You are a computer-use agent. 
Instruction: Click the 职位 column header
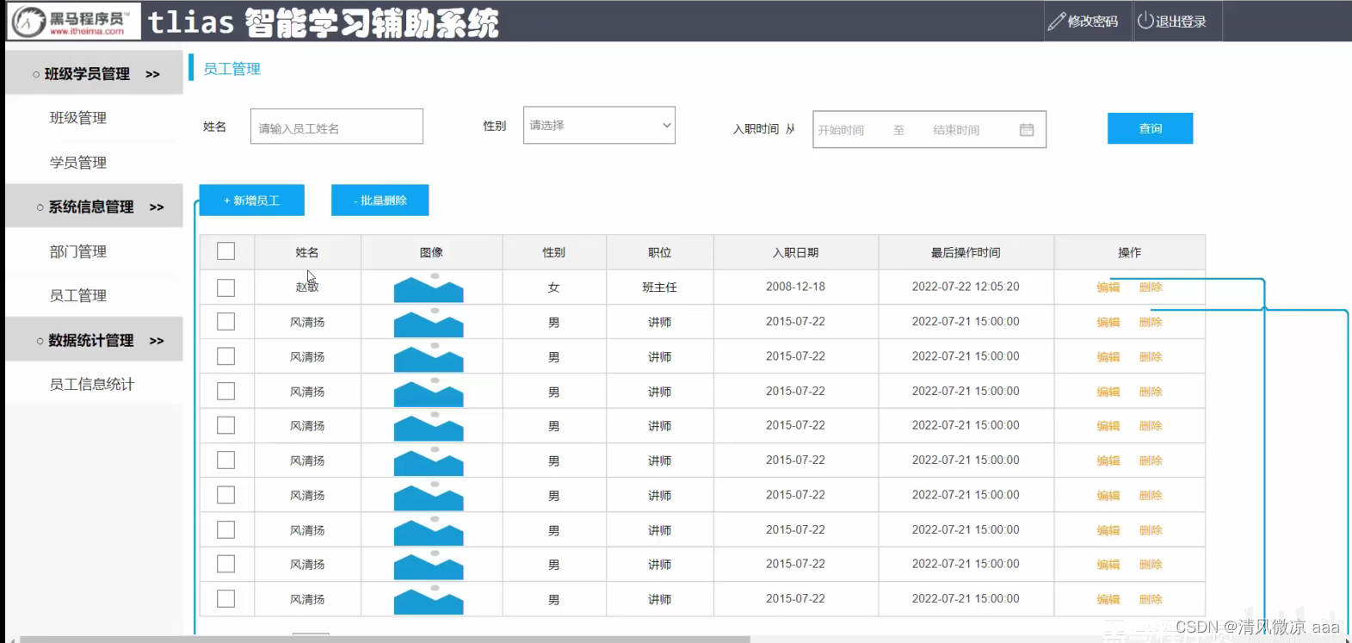tap(659, 252)
